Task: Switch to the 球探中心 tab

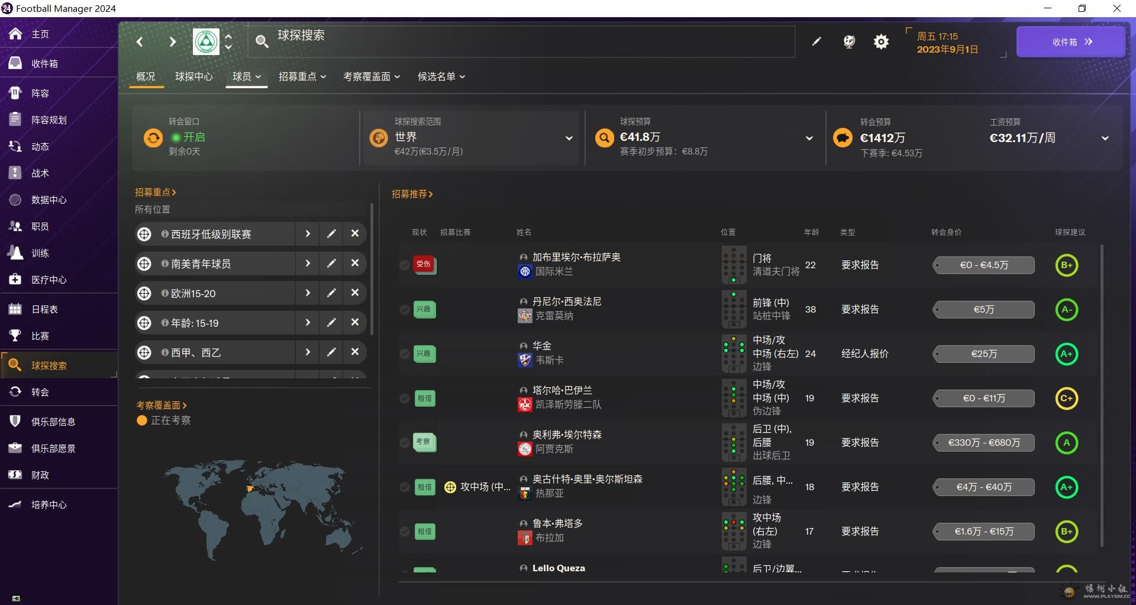Action: click(194, 76)
